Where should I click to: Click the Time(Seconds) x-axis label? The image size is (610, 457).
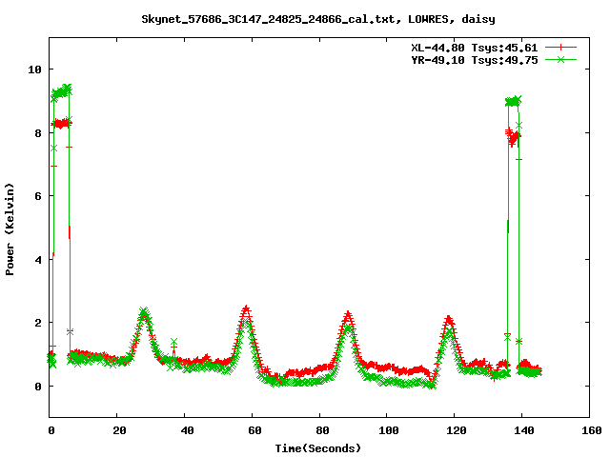tap(318, 448)
